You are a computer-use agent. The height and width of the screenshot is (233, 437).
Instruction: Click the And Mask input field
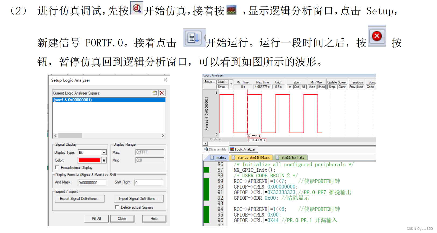[x=92, y=183]
